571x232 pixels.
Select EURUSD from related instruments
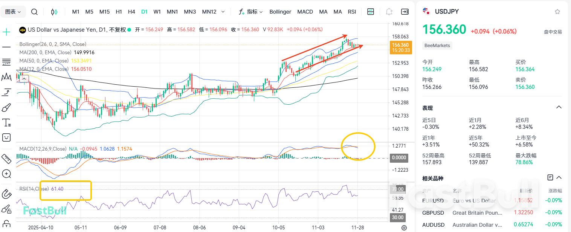pos(433,200)
